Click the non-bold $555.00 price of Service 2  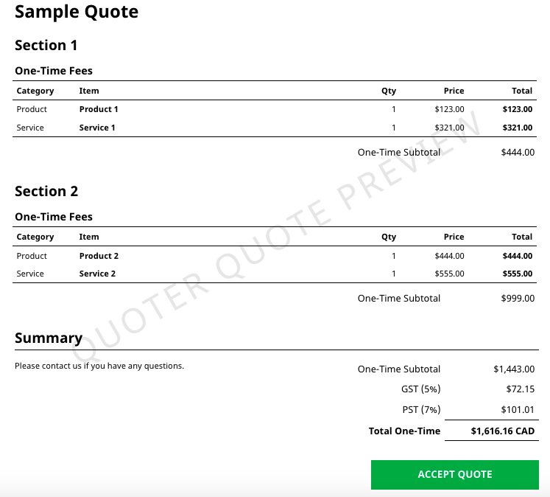[x=449, y=274]
